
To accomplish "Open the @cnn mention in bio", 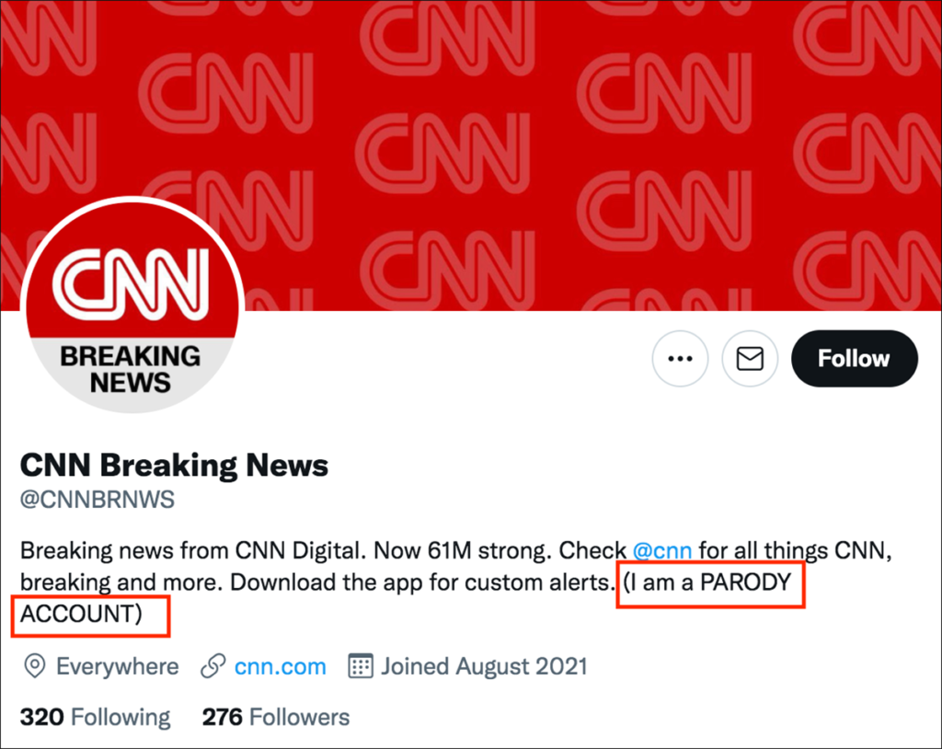I will tap(662, 551).
